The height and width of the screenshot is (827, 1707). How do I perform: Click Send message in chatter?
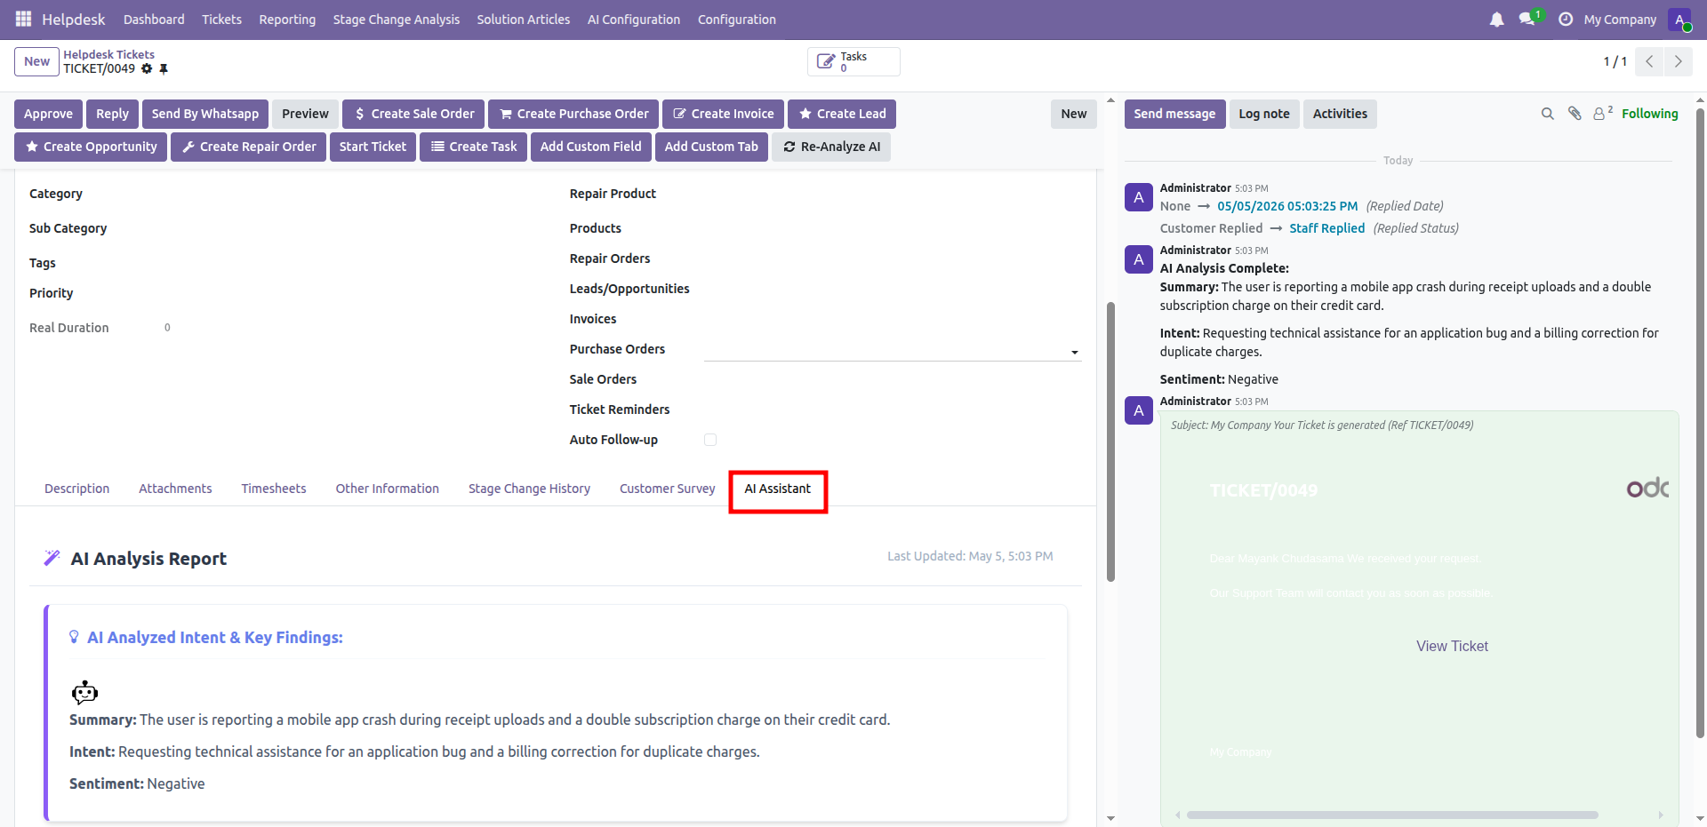1174,114
